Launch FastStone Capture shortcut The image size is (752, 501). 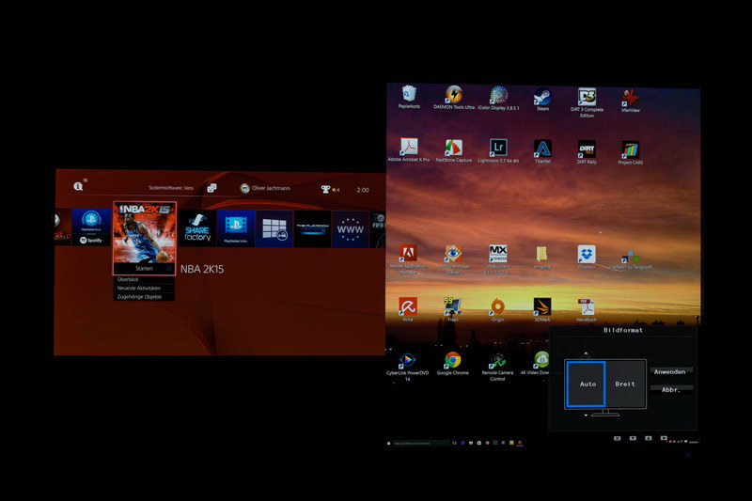[x=454, y=151]
